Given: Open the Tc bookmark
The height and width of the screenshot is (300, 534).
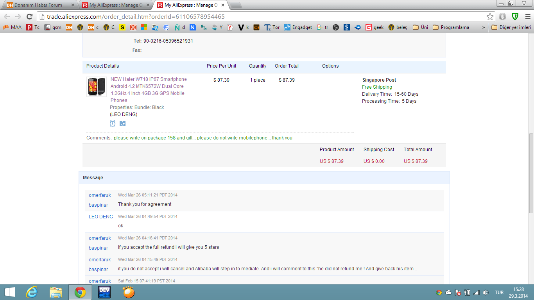Looking at the screenshot, I should click(x=33, y=27).
